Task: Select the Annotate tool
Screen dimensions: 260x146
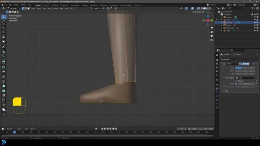Action: pyautogui.click(x=4, y=47)
